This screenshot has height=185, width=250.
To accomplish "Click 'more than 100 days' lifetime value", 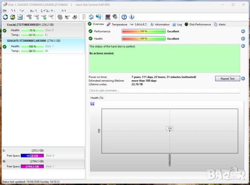I will (144, 81).
